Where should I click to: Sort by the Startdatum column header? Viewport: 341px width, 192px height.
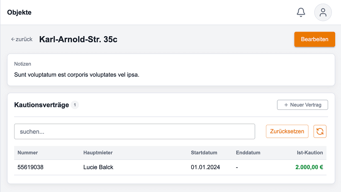click(204, 153)
